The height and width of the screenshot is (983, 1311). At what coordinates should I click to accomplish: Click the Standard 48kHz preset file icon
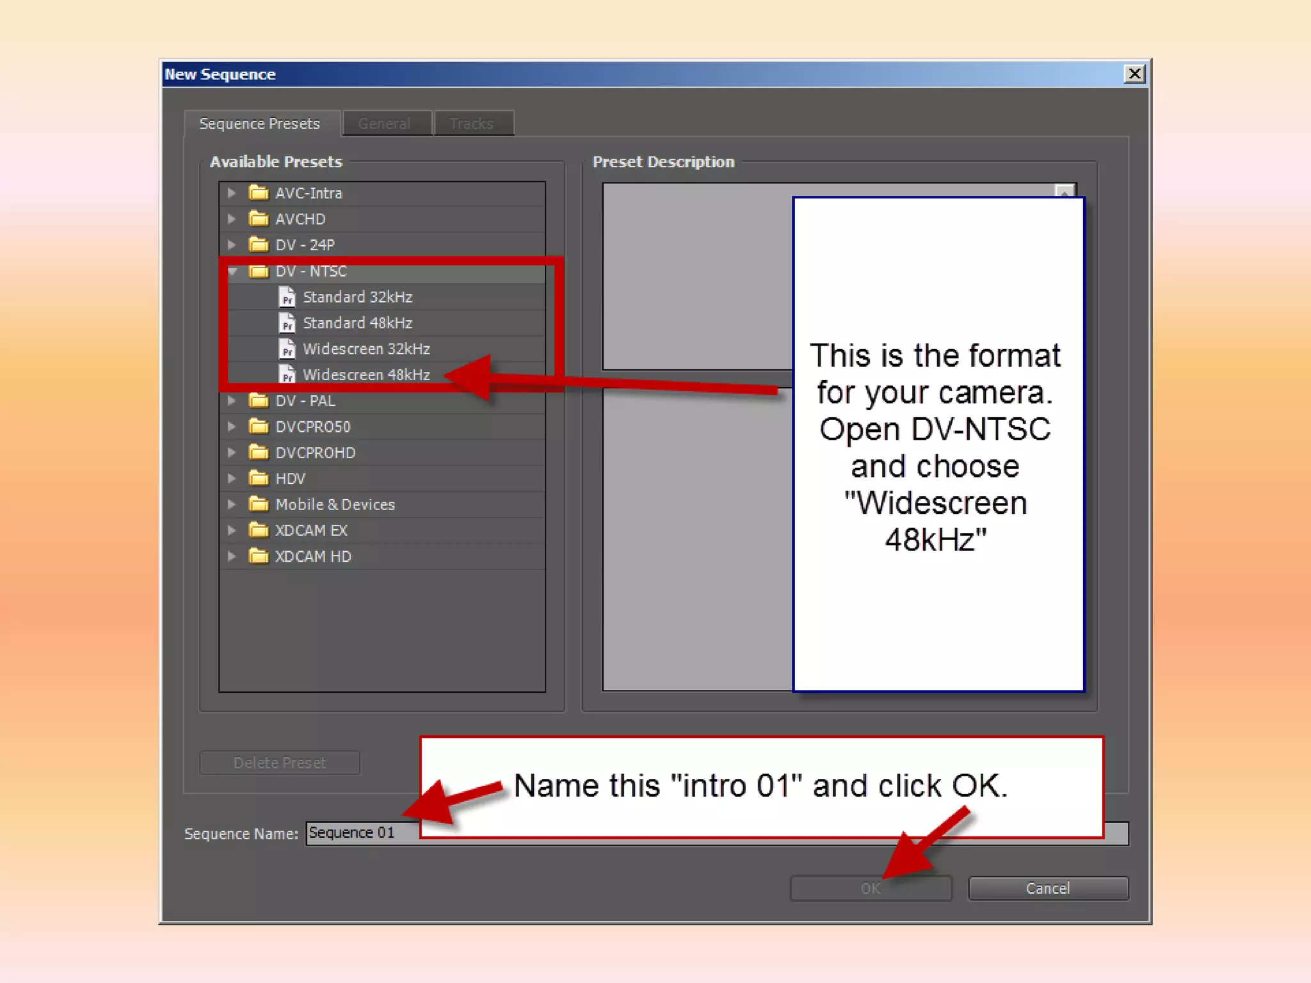click(x=287, y=323)
